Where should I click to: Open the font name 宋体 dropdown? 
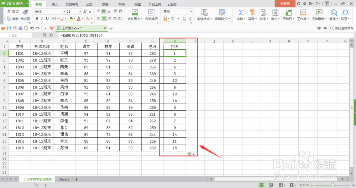point(64,12)
